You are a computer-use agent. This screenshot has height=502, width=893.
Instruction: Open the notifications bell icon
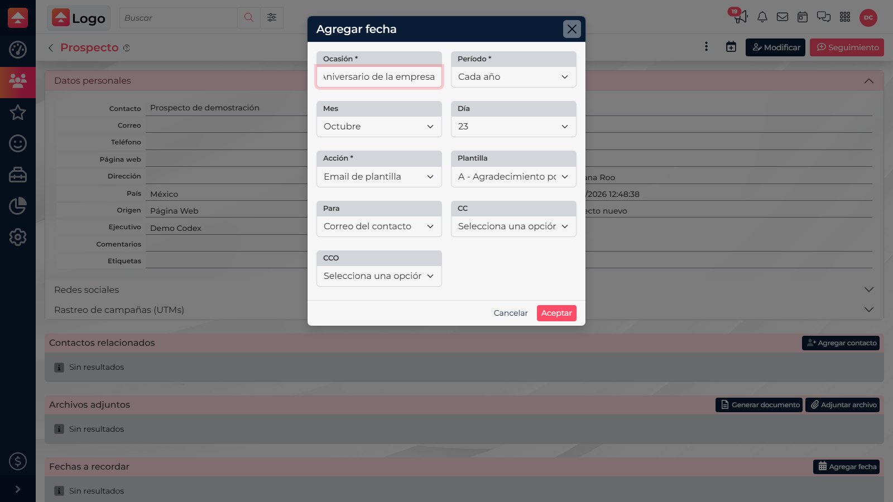click(x=762, y=17)
